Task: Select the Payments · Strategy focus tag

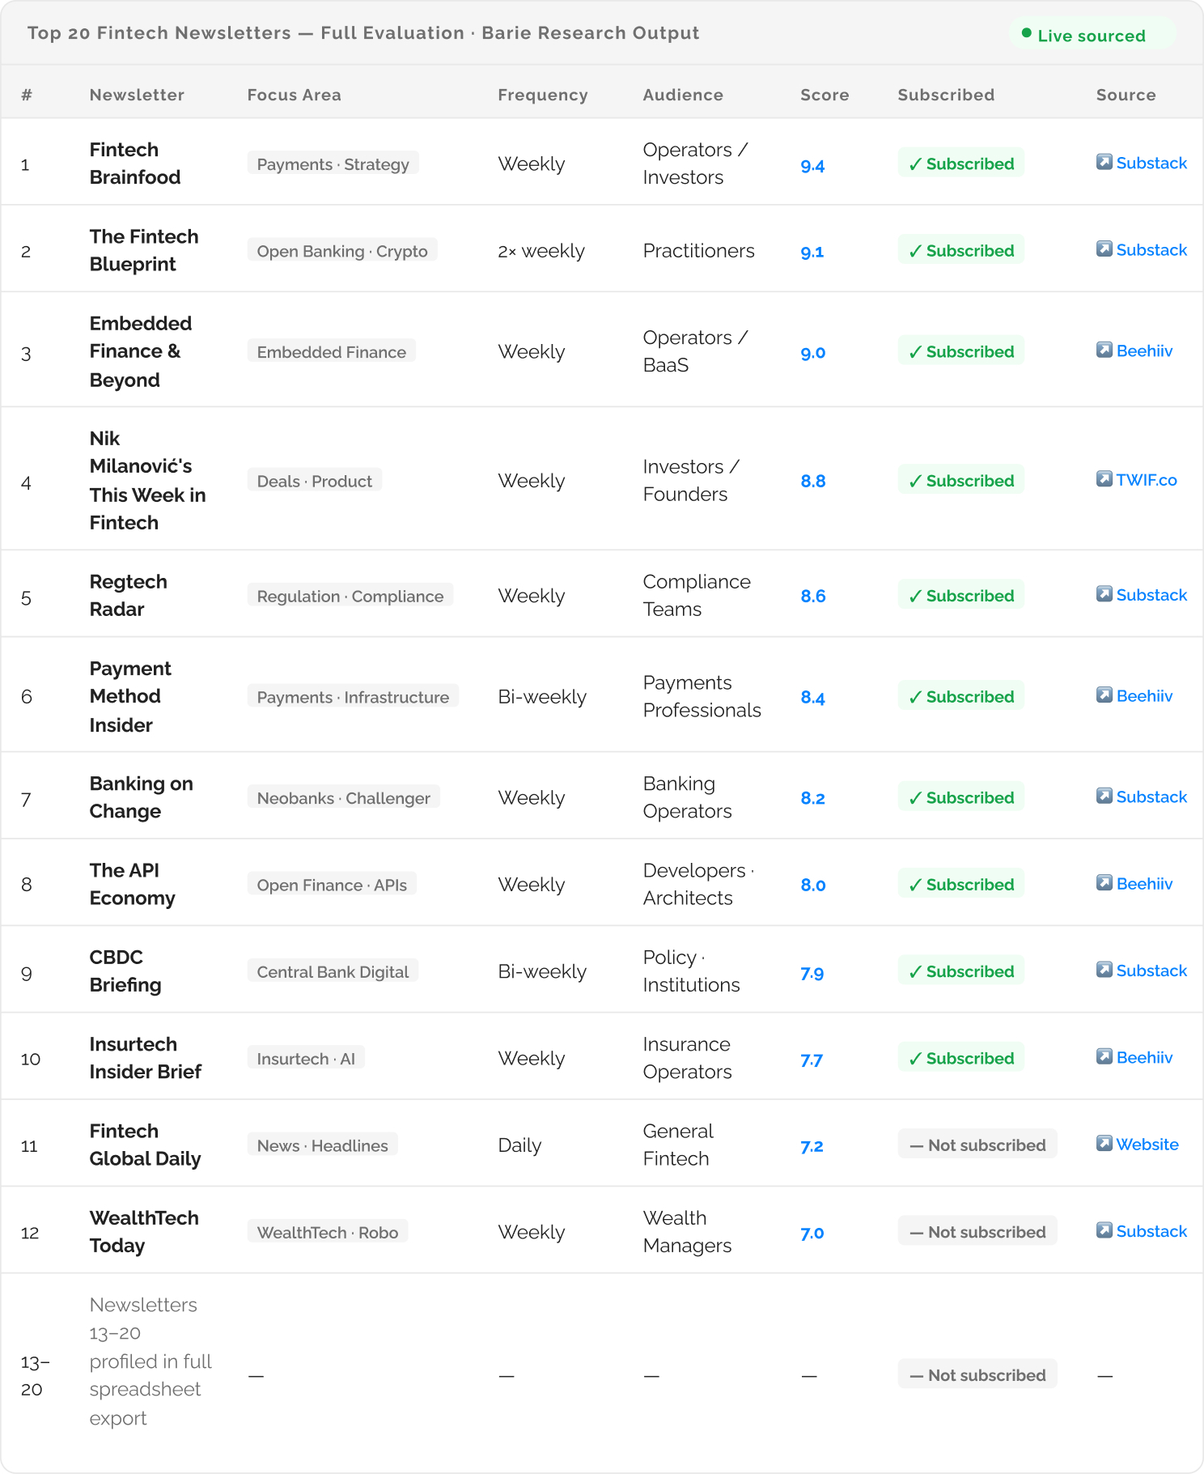Action: [333, 164]
